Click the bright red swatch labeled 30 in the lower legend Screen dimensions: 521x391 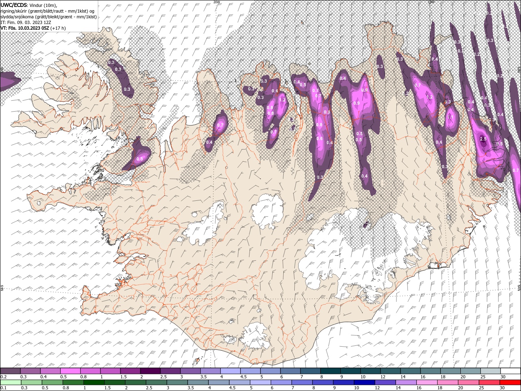tap(510, 382)
